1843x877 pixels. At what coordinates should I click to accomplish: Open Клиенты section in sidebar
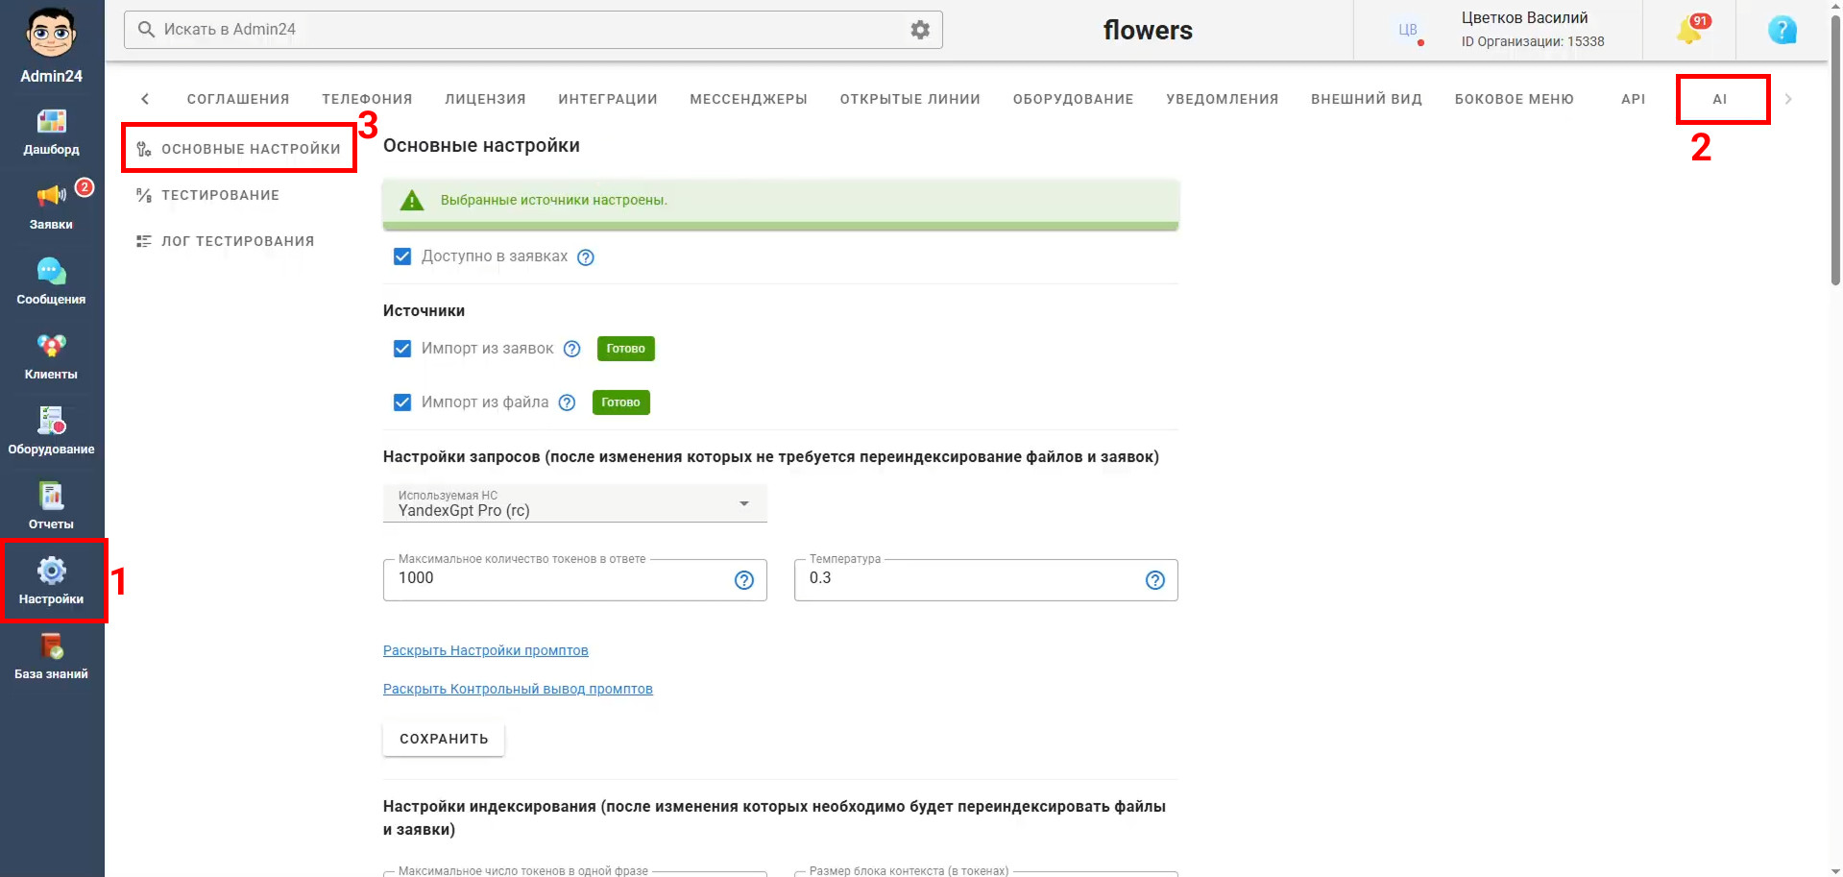pyautogui.click(x=52, y=357)
